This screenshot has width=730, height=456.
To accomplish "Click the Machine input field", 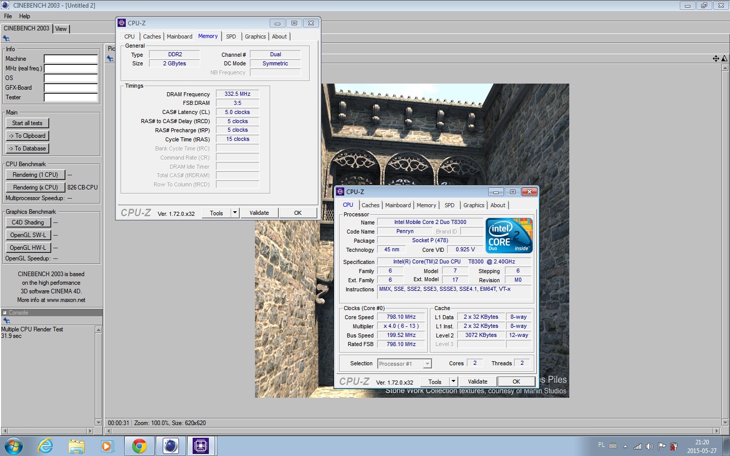I will click(x=71, y=59).
